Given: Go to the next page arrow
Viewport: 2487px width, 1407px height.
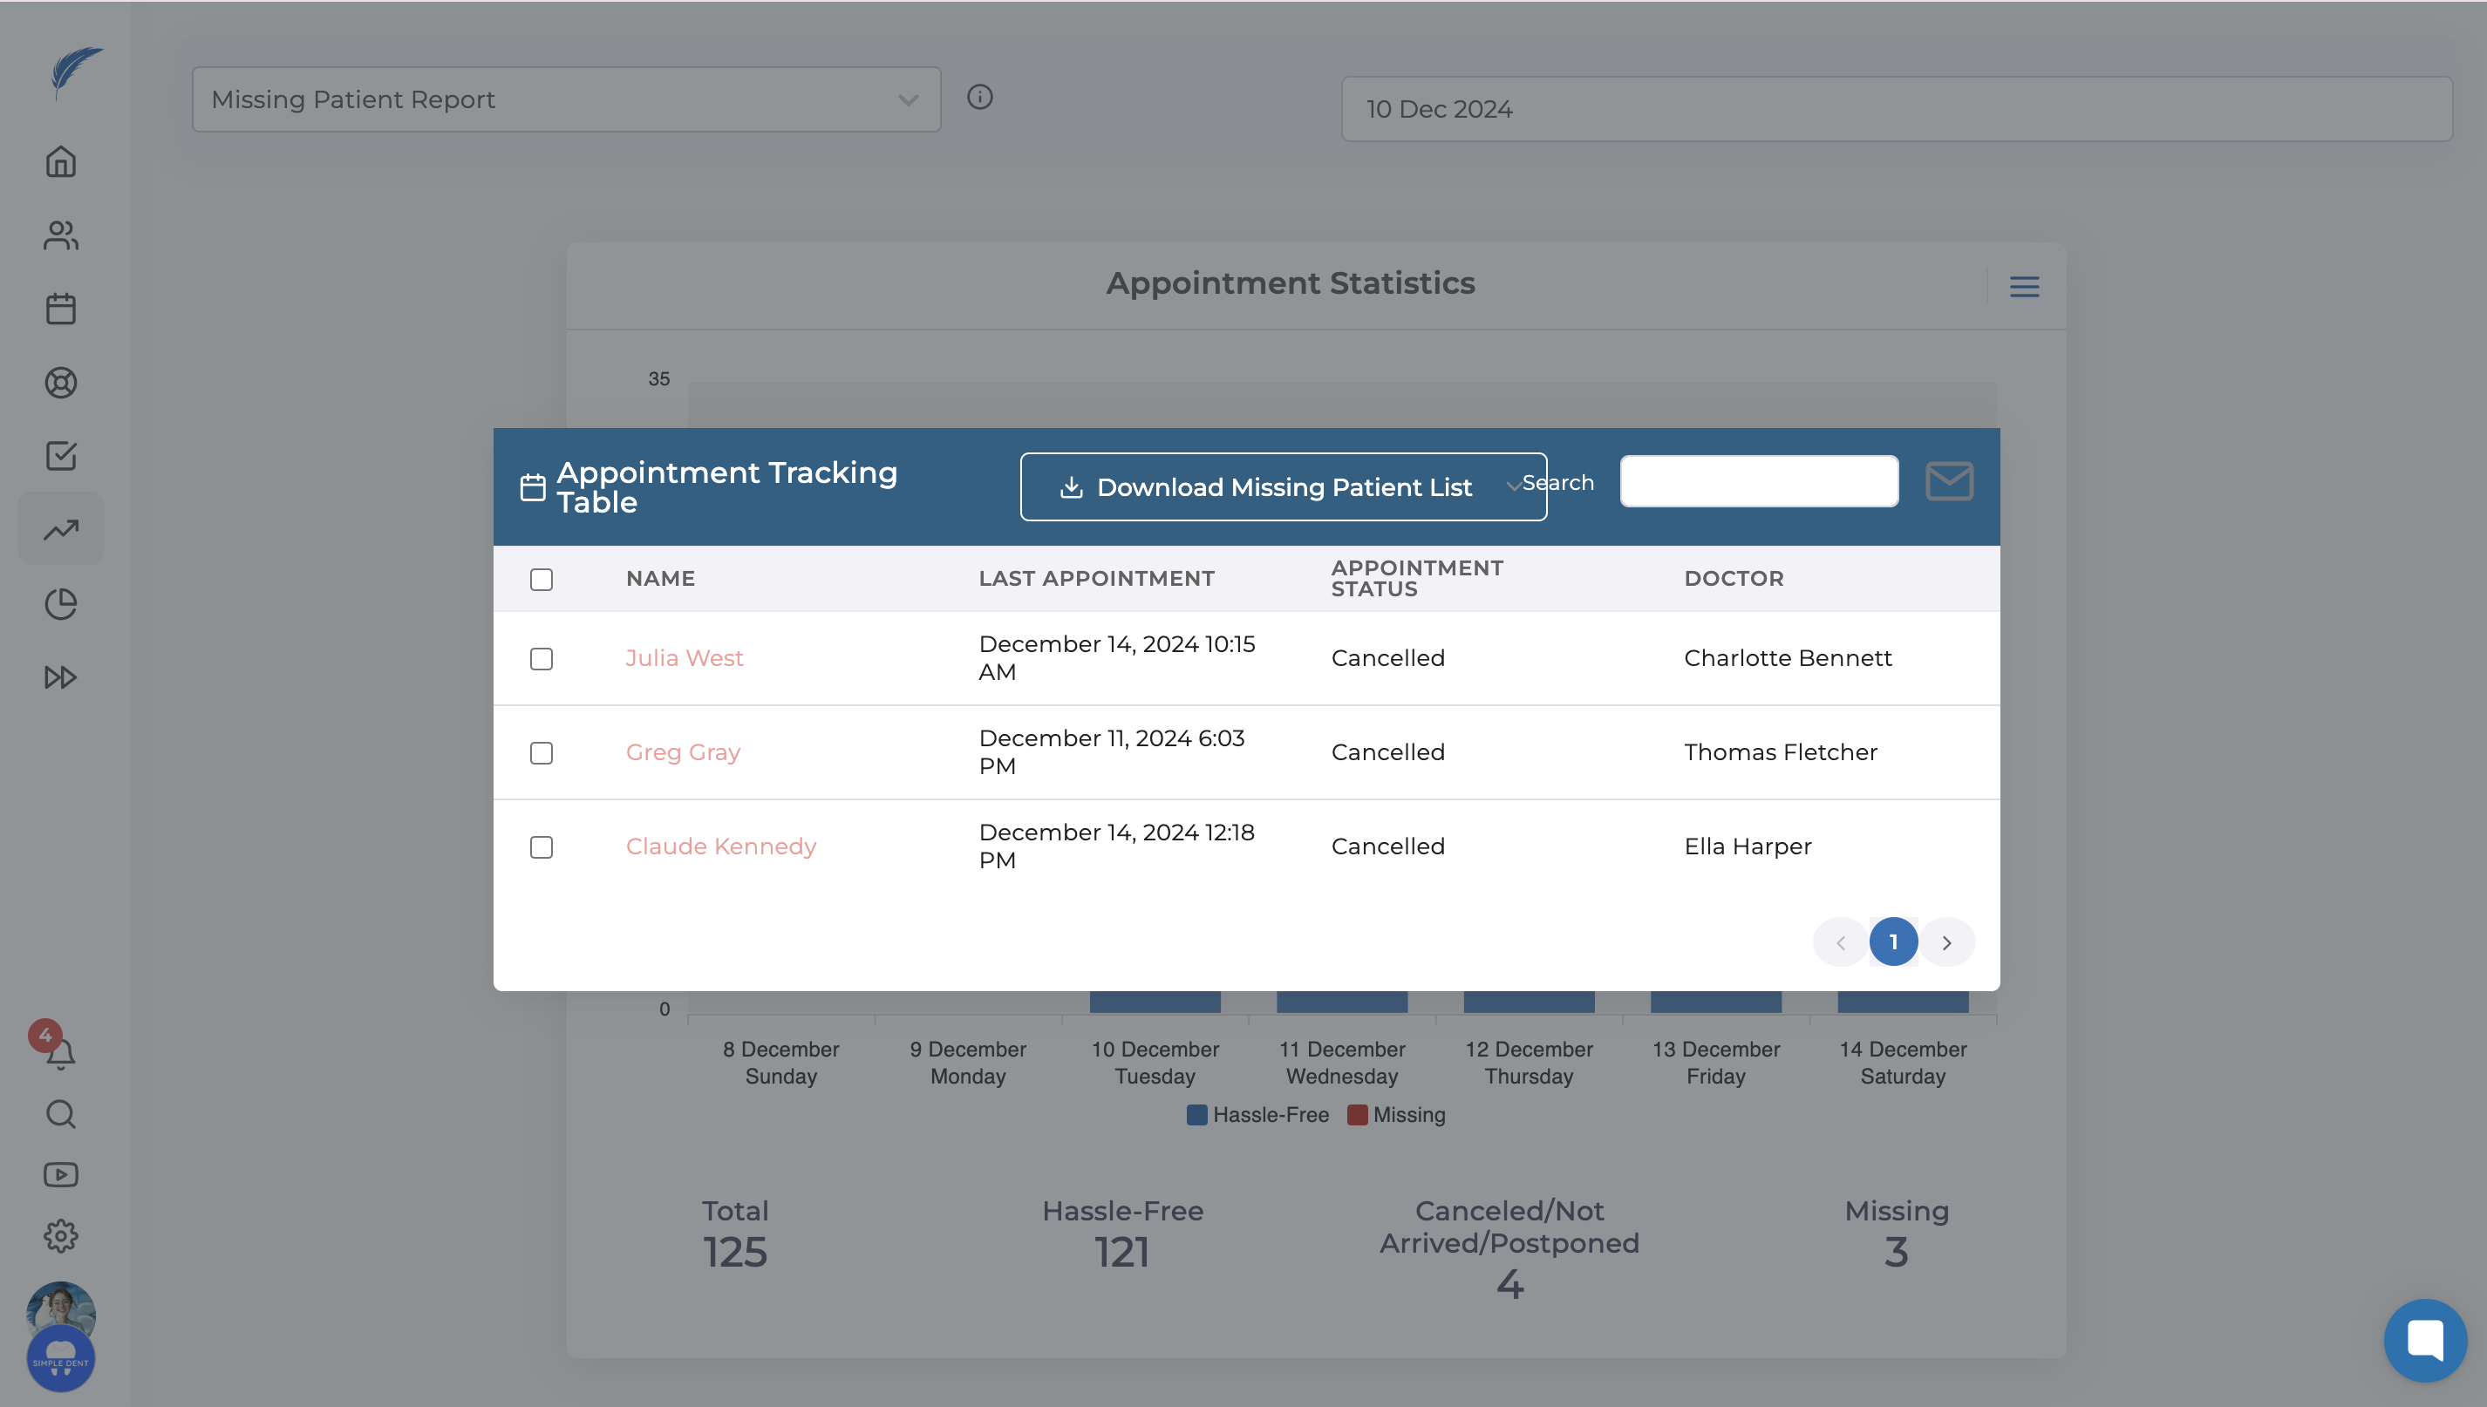Looking at the screenshot, I should (1946, 942).
